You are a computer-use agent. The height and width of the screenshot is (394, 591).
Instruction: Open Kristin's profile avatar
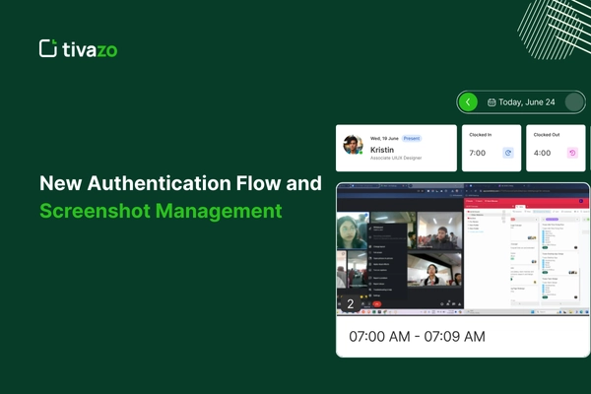click(354, 145)
